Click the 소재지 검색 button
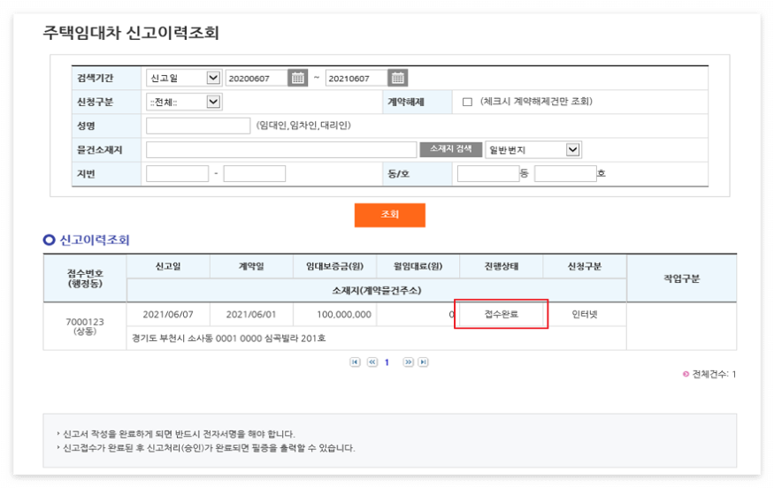This screenshot has height=488, width=774. point(450,149)
